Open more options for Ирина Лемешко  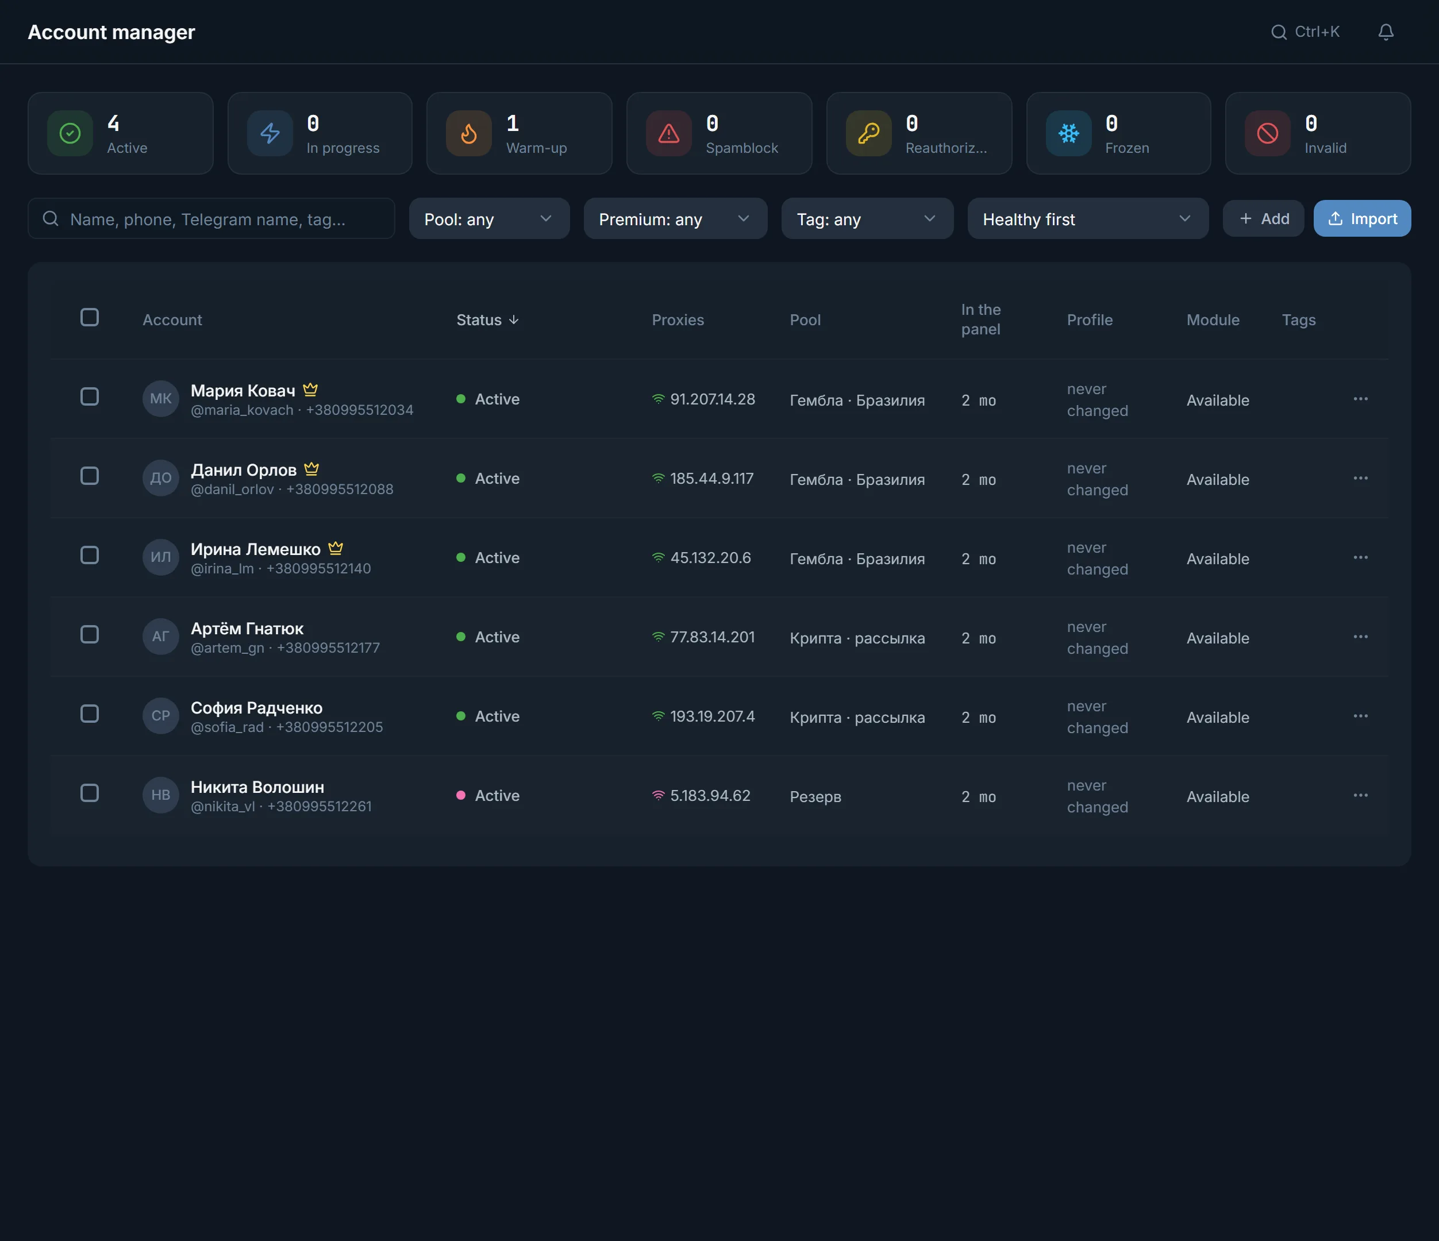click(1360, 557)
